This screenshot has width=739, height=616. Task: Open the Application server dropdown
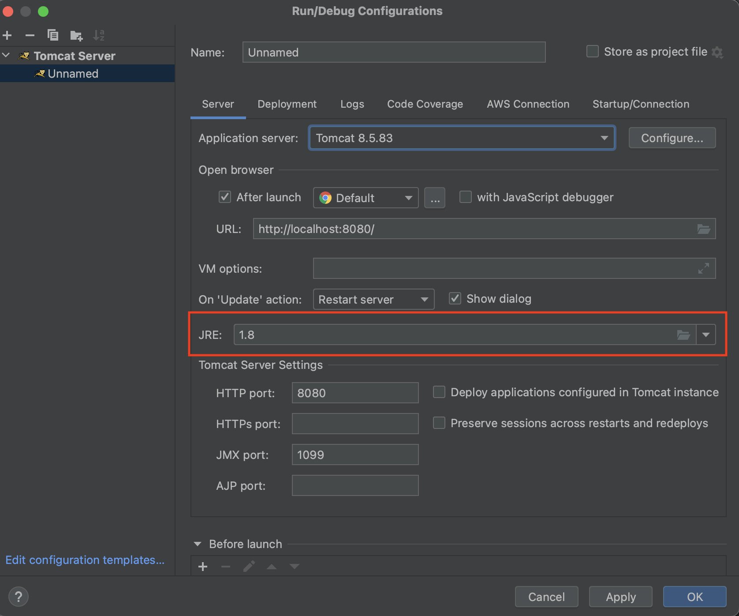[x=462, y=138]
